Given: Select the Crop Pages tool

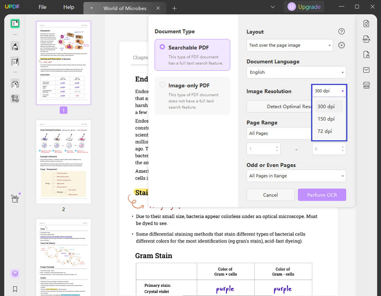Looking at the screenshot, I should pyautogui.click(x=15, y=98).
